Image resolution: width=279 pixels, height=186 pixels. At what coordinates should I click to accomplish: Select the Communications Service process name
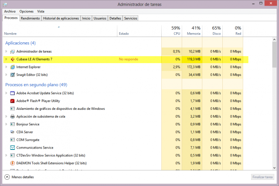coord(35,148)
